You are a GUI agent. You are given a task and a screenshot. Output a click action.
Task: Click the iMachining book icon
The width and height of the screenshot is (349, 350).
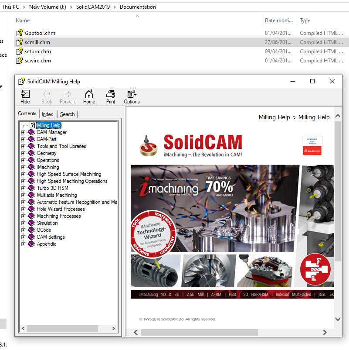[x=31, y=167]
